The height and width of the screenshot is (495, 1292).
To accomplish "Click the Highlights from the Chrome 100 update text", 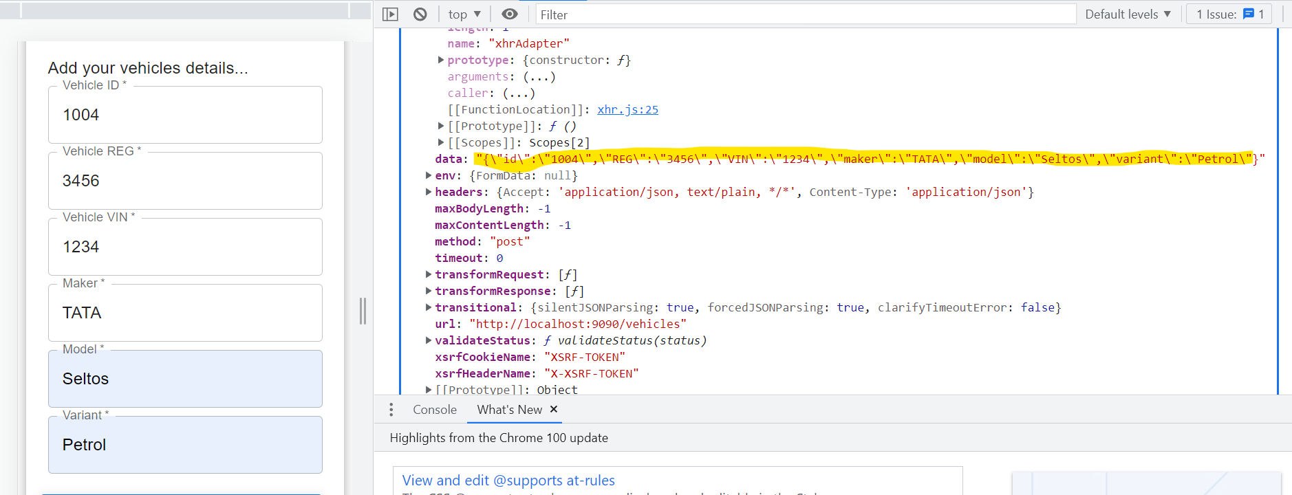I will point(499,438).
